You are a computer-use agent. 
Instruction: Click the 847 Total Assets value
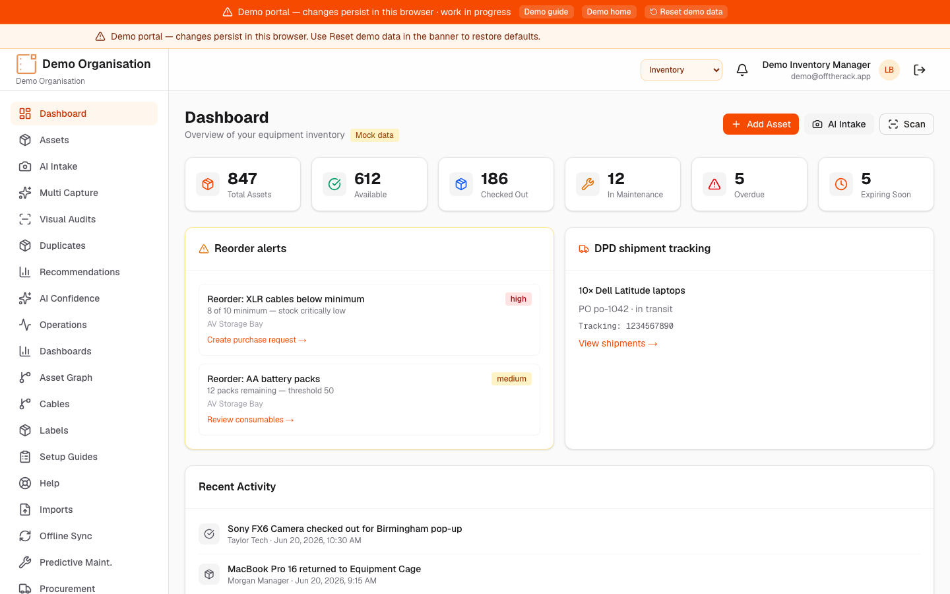[x=242, y=179]
